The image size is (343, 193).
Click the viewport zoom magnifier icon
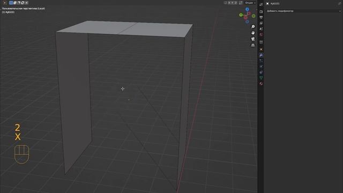[253, 26]
